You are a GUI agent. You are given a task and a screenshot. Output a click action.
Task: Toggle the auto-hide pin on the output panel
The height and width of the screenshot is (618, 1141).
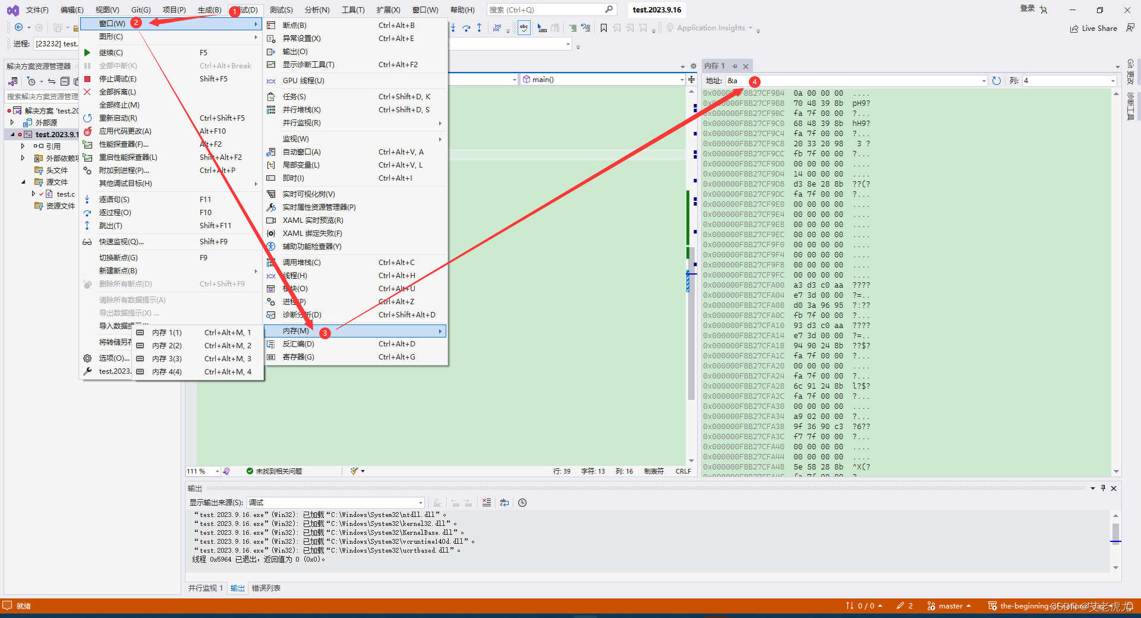pyautogui.click(x=1103, y=488)
